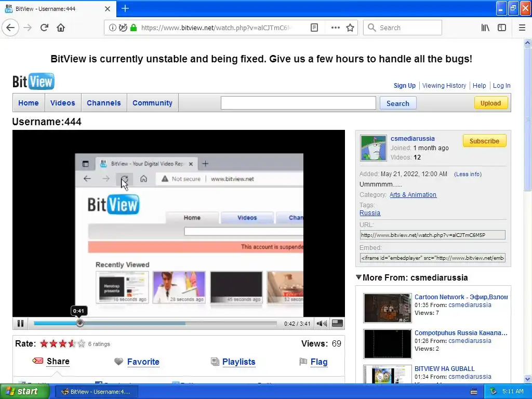Click the Russia tag link
This screenshot has width=532, height=399.
[370, 212]
